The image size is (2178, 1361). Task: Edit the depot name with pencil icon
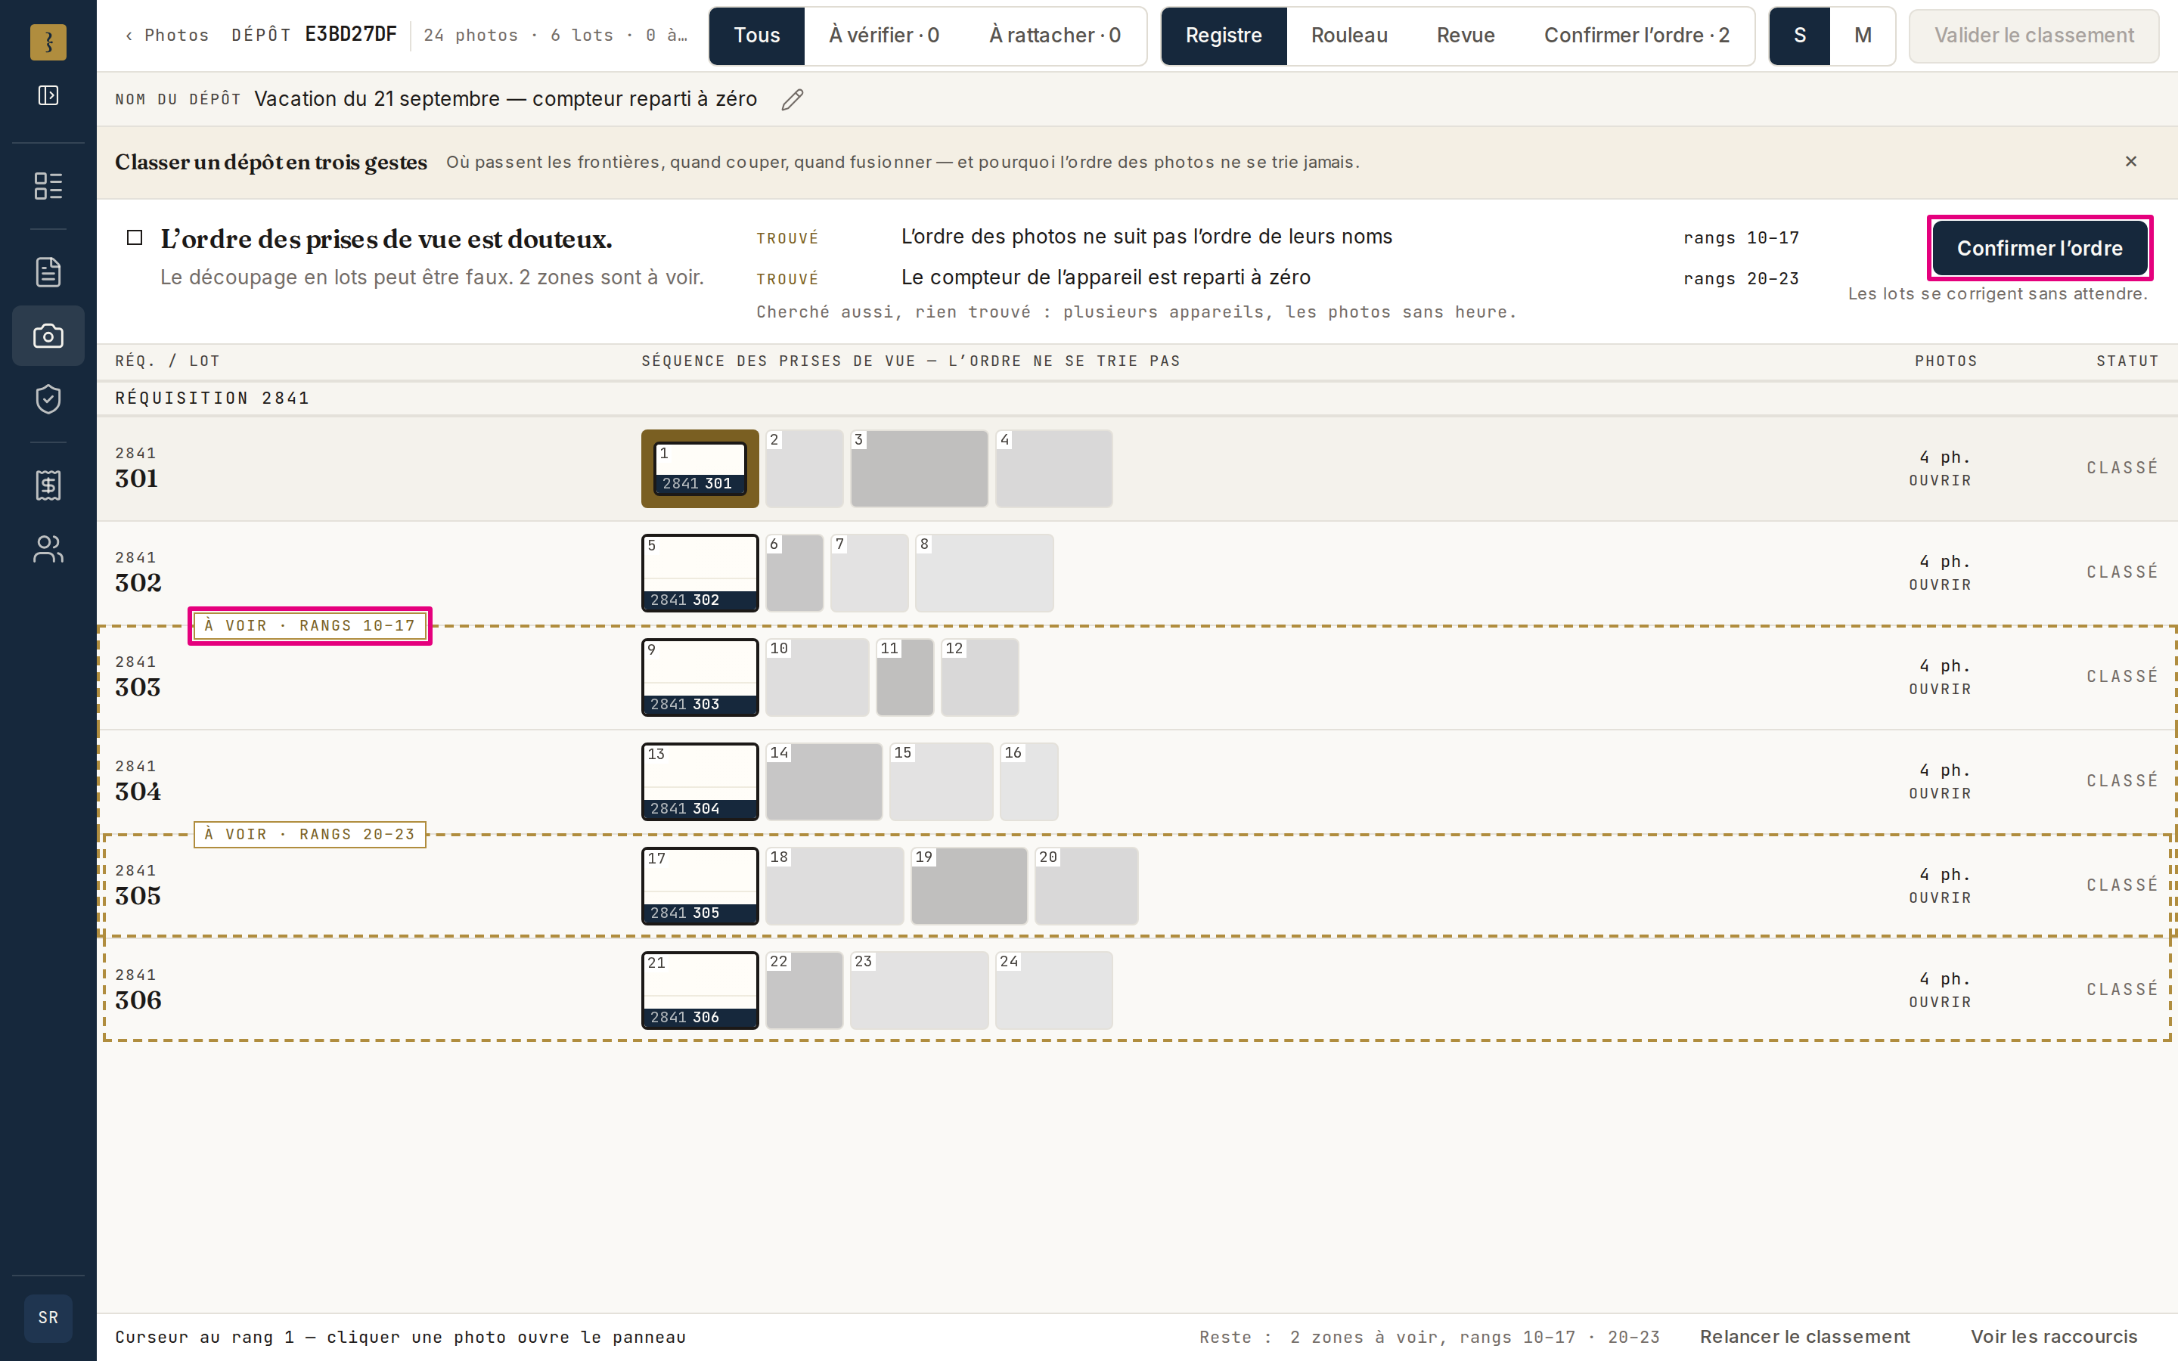coord(792,100)
